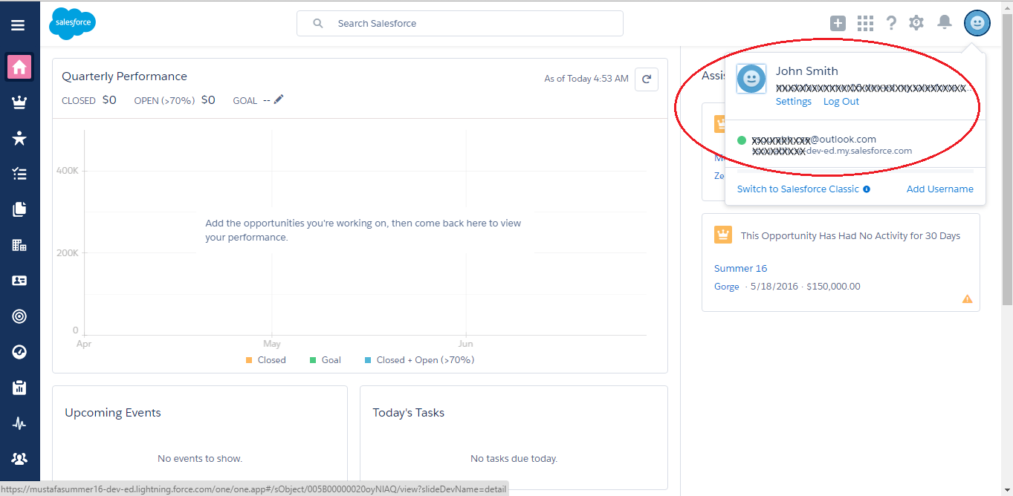The image size is (1013, 496).
Task: Open the Gorge account link
Action: (727, 287)
